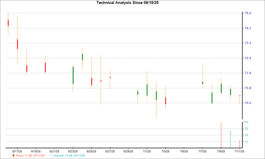Viewport: 265px width, 159px height.
Task: Select the small red candle above 6/27/25
Action: (x=110, y=78)
